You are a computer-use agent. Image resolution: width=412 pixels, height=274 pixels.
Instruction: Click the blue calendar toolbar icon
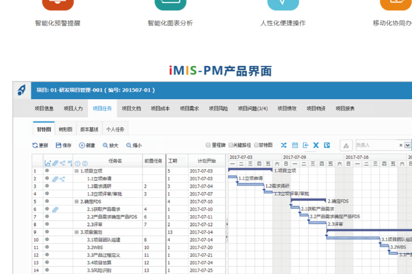click(x=295, y=145)
